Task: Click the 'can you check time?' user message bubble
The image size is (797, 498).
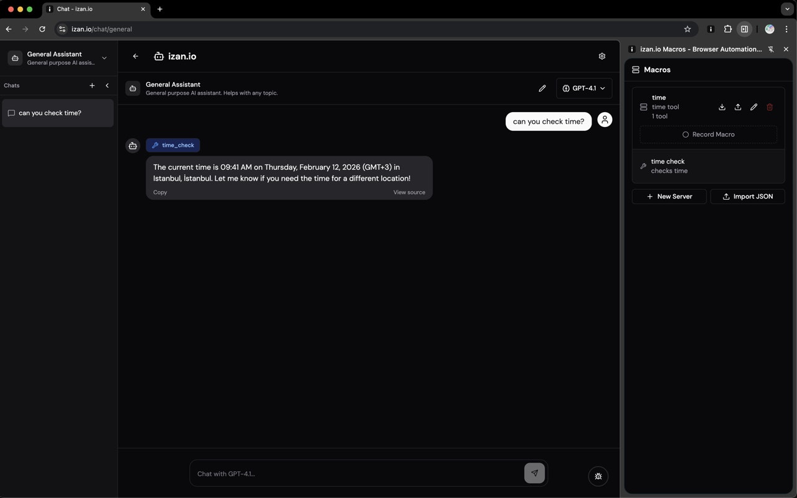Action: [549, 121]
